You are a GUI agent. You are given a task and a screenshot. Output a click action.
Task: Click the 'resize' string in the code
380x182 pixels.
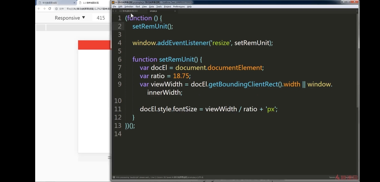221,43
